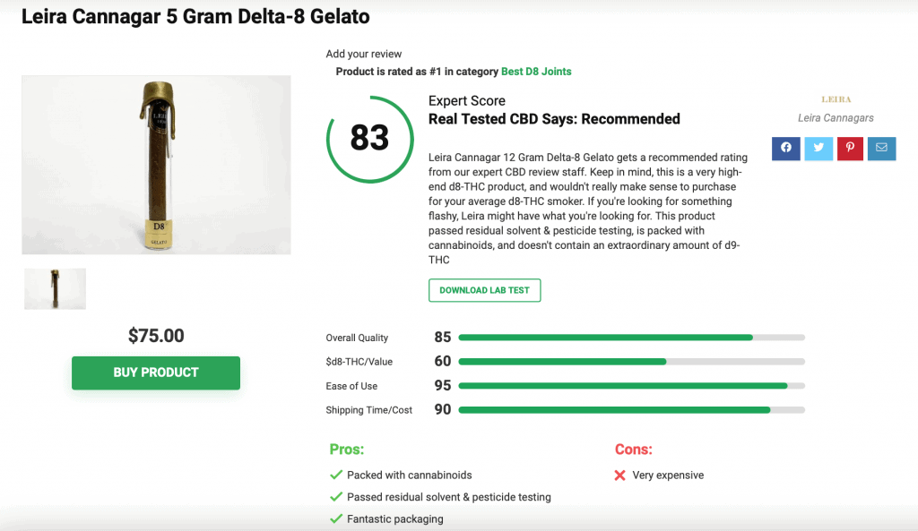This screenshot has width=918, height=531.
Task: Download the lab test
Action: pyautogui.click(x=485, y=290)
